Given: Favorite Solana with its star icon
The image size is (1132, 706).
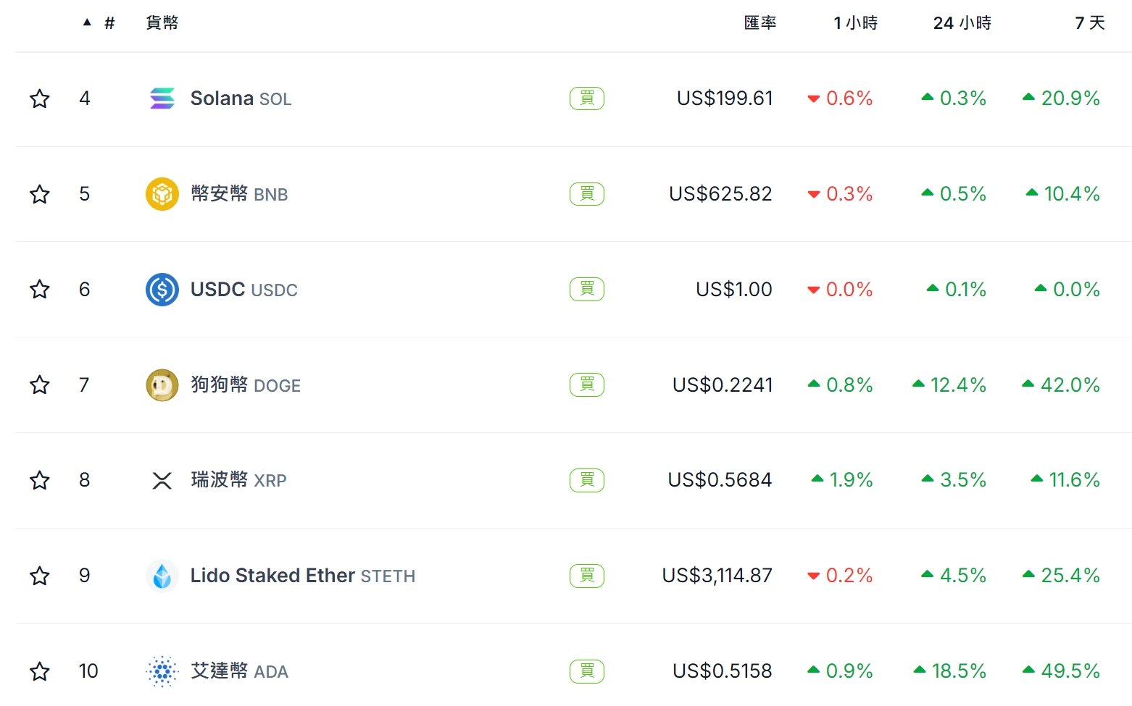Looking at the screenshot, I should [40, 98].
